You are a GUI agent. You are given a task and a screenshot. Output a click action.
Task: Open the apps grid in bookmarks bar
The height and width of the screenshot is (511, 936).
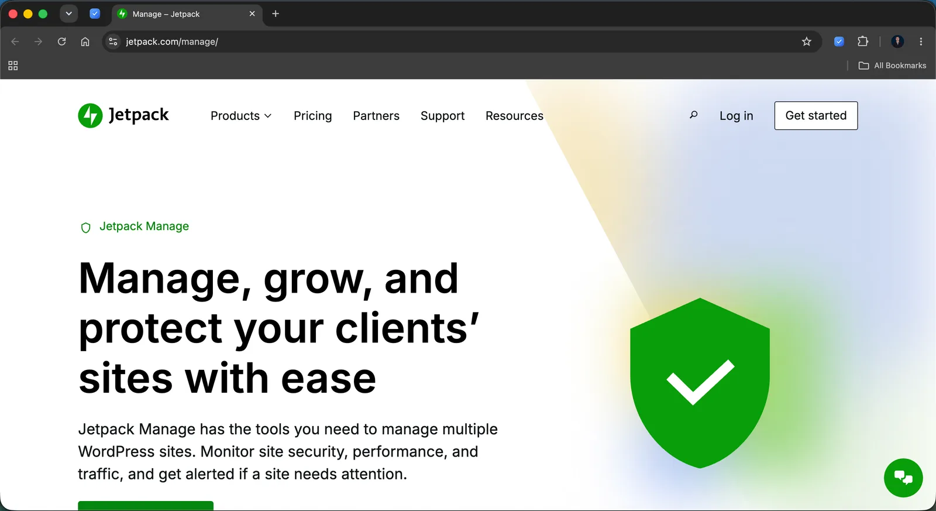tap(13, 66)
